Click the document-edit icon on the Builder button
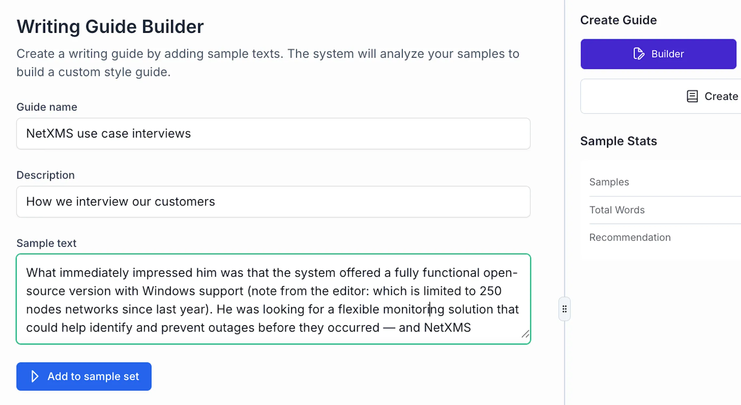 click(x=639, y=54)
